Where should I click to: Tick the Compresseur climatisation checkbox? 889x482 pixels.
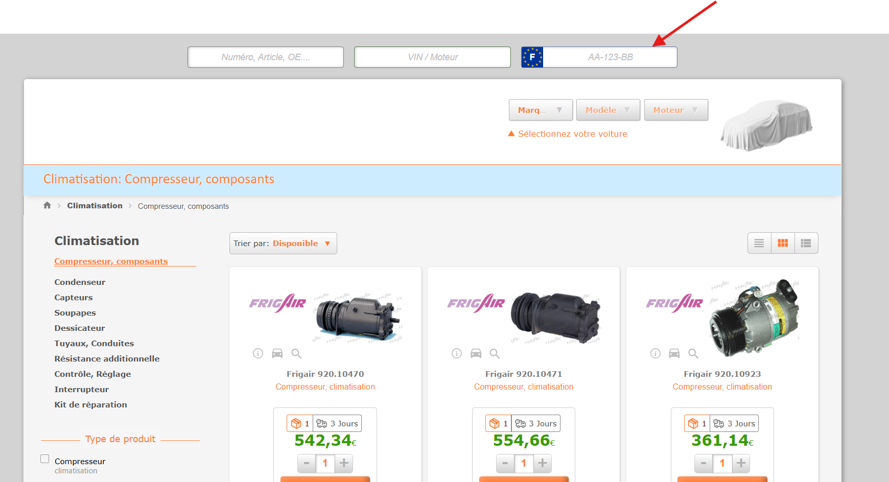click(x=45, y=459)
